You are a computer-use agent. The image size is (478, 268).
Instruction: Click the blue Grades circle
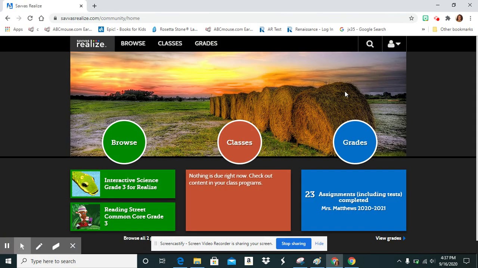point(355,142)
